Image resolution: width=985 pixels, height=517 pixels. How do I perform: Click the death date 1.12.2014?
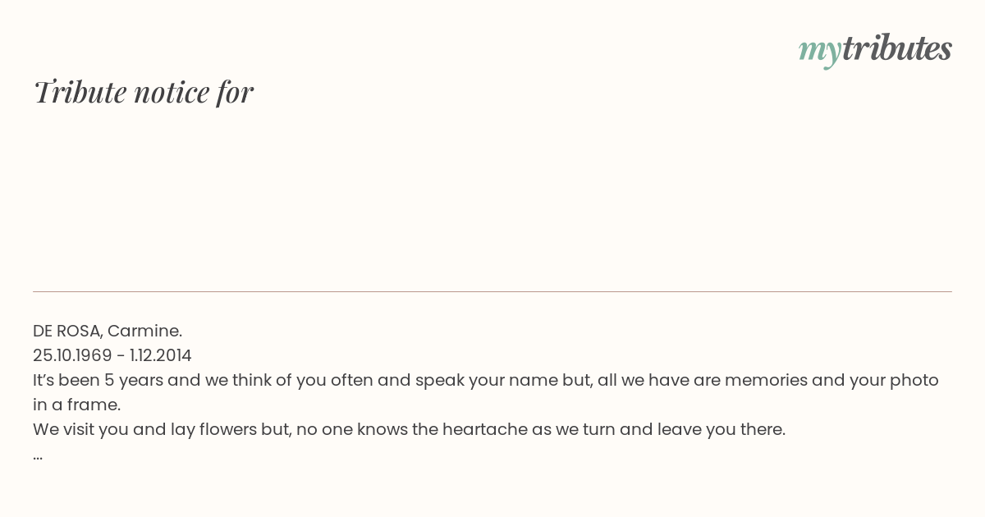161,355
